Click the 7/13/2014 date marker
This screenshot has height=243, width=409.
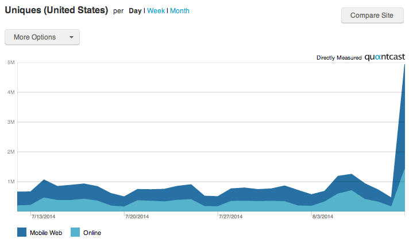(44, 217)
